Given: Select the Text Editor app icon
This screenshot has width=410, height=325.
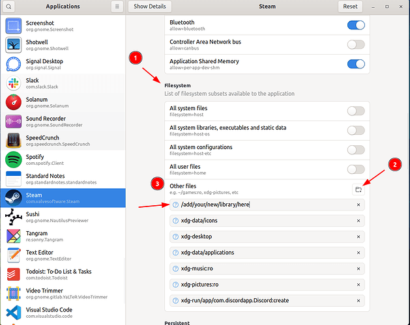Looking at the screenshot, I should [13, 255].
